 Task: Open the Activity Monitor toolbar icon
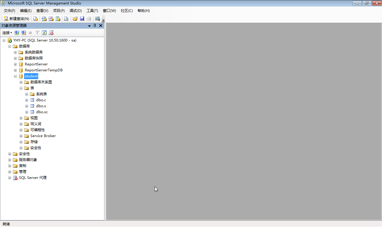97,19
